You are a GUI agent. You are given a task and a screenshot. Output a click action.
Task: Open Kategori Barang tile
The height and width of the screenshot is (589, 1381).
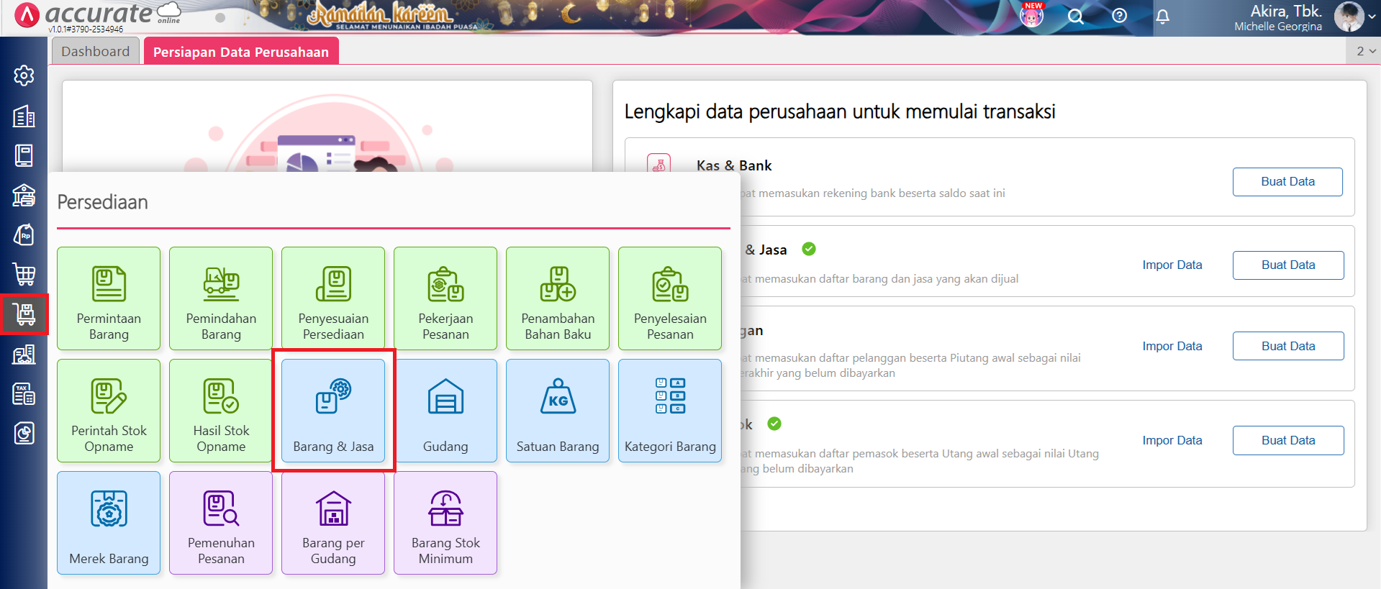point(670,411)
